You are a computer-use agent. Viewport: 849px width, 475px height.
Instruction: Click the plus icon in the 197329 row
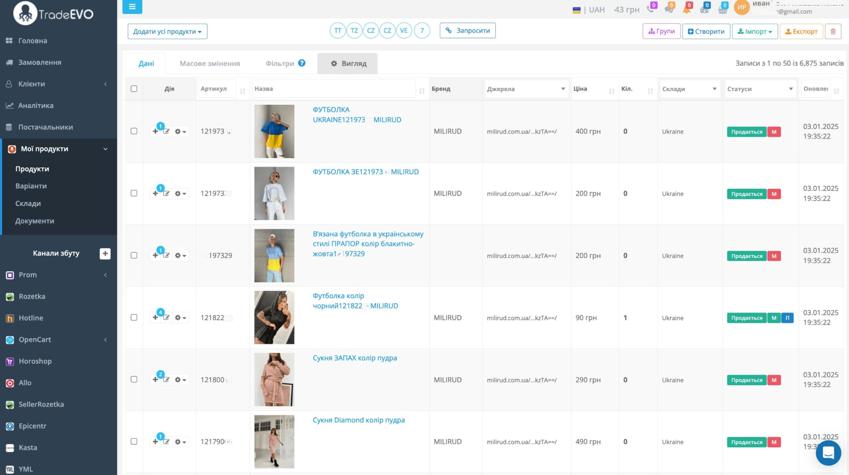155,255
